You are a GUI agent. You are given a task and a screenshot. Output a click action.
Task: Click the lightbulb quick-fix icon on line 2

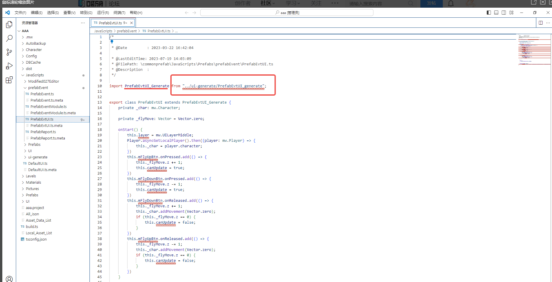[112, 42]
